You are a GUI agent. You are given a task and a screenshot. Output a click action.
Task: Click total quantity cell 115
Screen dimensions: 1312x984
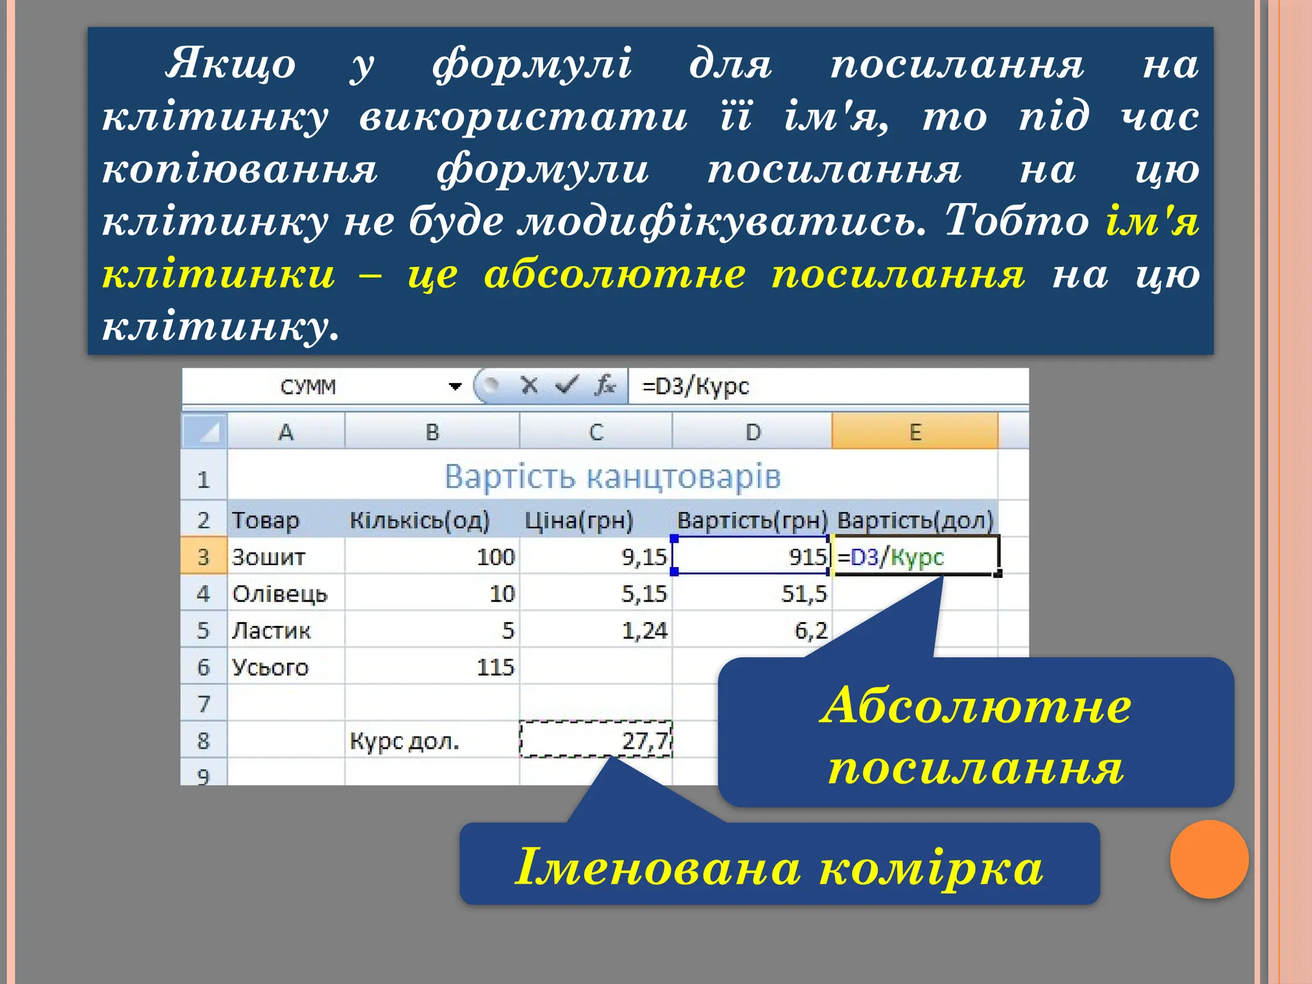[x=432, y=666]
